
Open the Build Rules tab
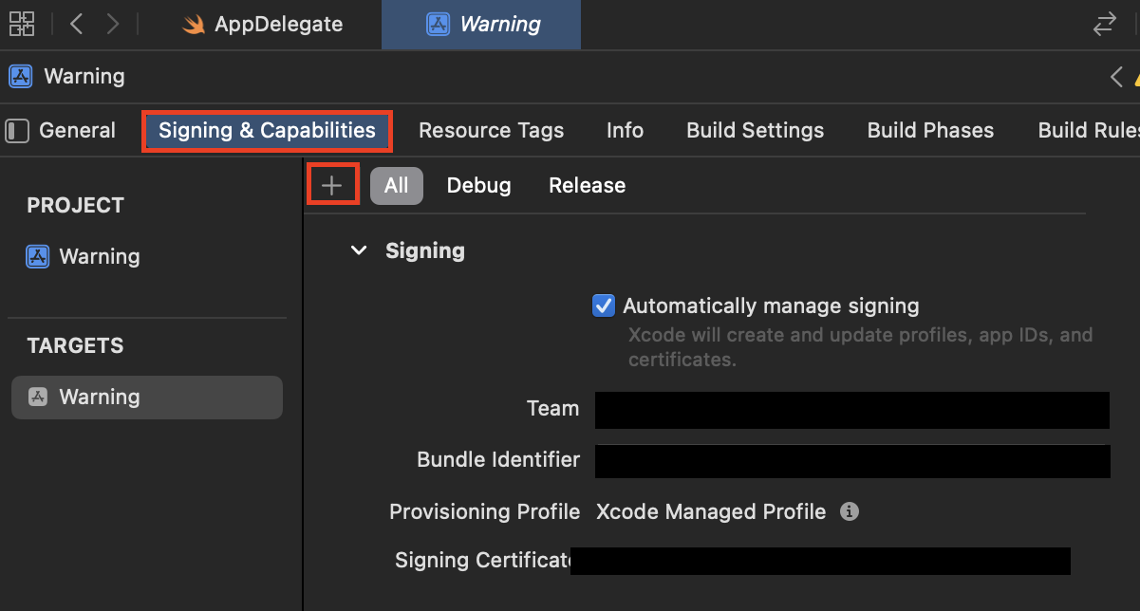(x=1089, y=131)
